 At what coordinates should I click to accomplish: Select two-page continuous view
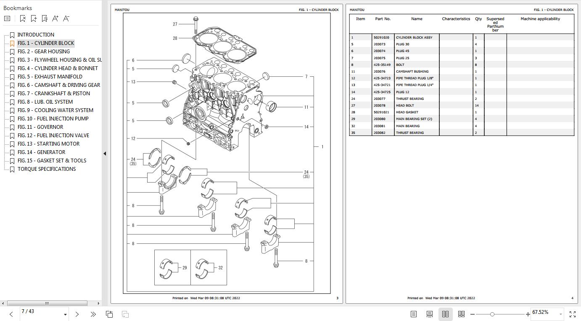click(461, 314)
